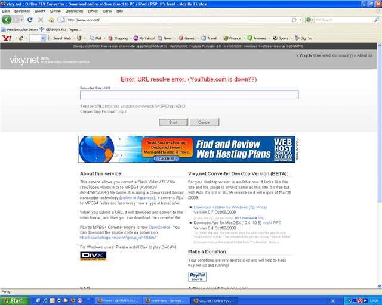Image resolution: width=382 pixels, height=305 pixels.
Task: Open Yahoo Shopping toolbar button
Action: point(118,38)
